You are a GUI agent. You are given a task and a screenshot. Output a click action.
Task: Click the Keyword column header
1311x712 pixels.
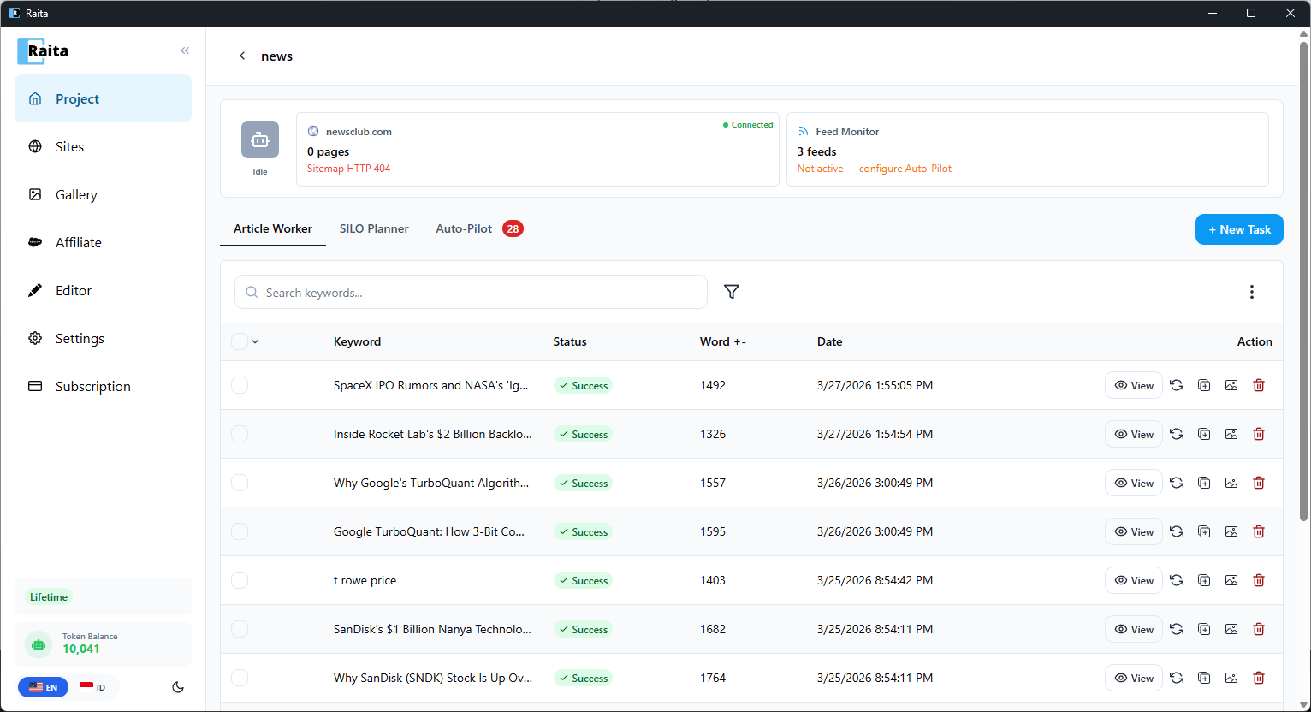click(x=357, y=341)
